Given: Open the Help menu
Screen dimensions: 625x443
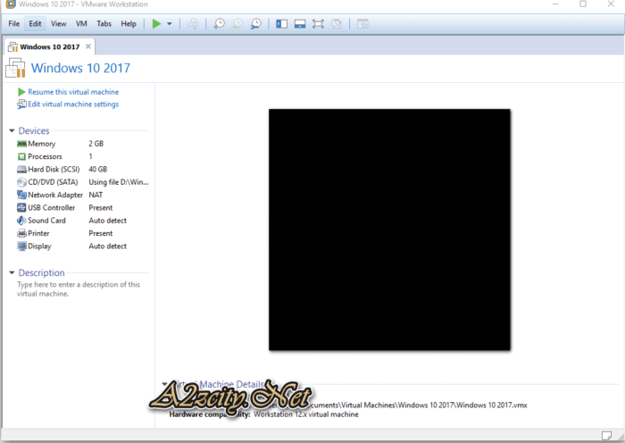Looking at the screenshot, I should tap(129, 24).
